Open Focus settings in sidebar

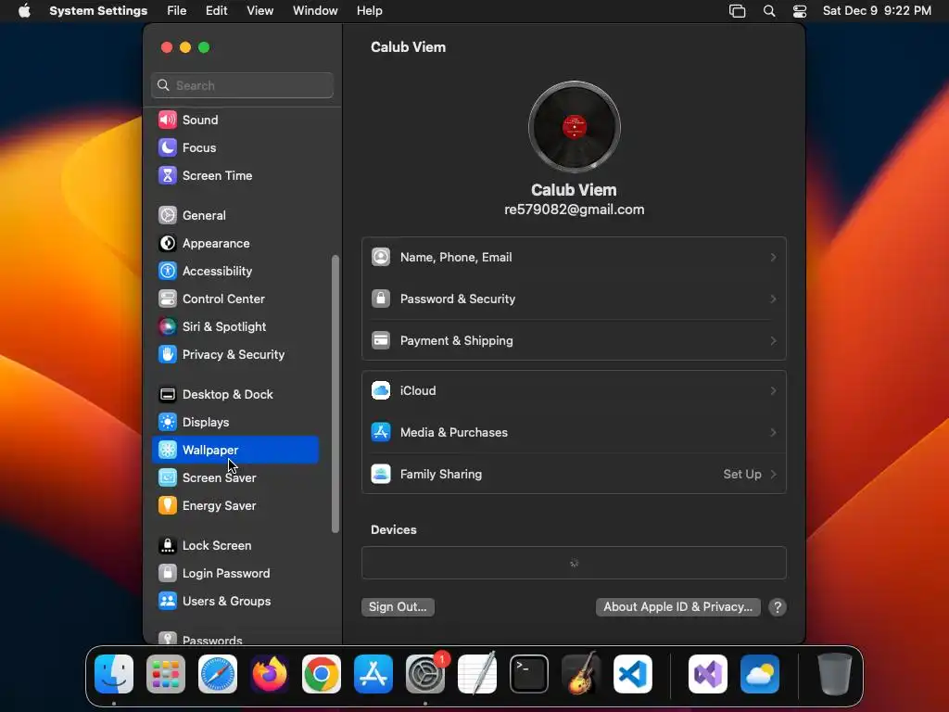click(x=234, y=147)
